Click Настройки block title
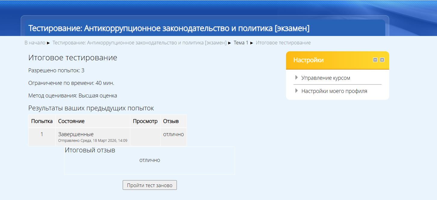Image resolution: width=437 pixels, height=200 pixels. click(309, 60)
